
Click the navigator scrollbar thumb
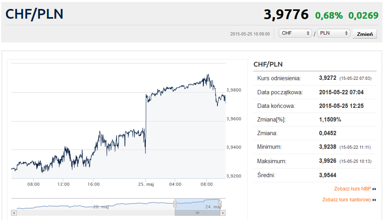coord(197,213)
